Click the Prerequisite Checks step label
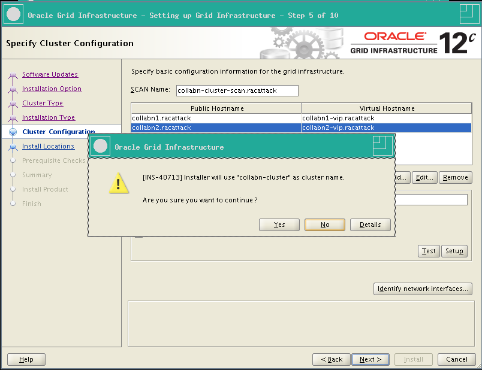Viewport: 482px width, 370px height. [53, 160]
